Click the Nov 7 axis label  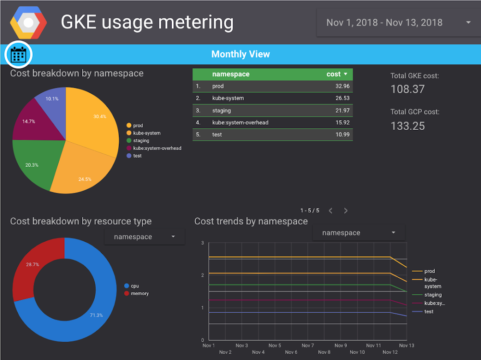[x=308, y=346]
